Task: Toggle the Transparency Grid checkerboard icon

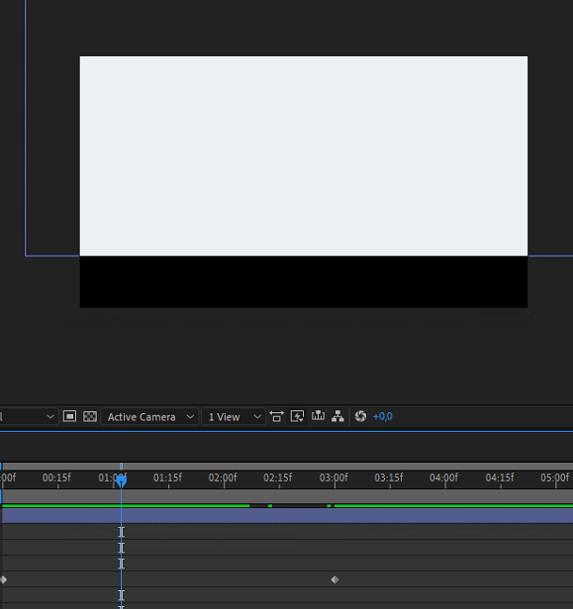Action: pos(90,416)
